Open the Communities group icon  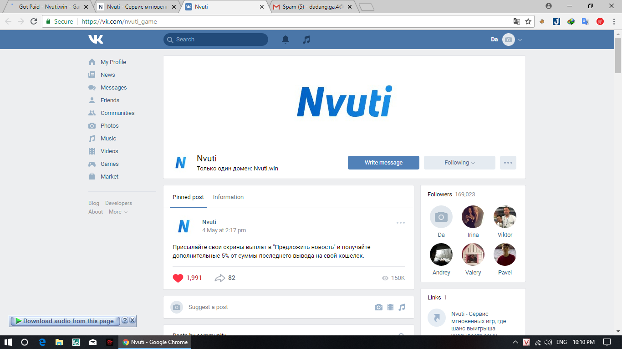coord(92,113)
